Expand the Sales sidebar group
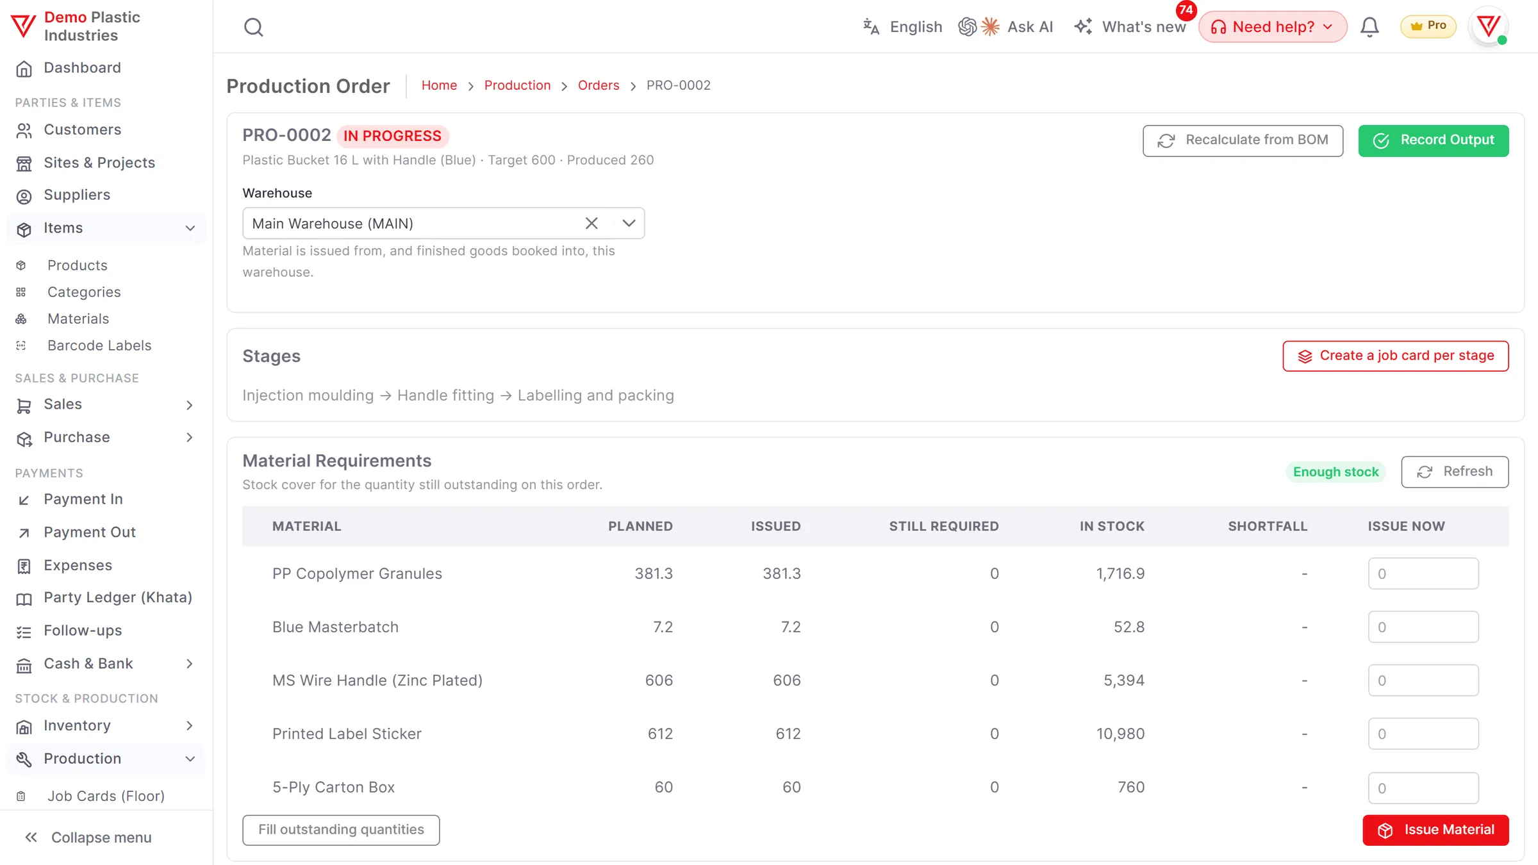Screen dimensions: 1538x865 [x=106, y=404]
